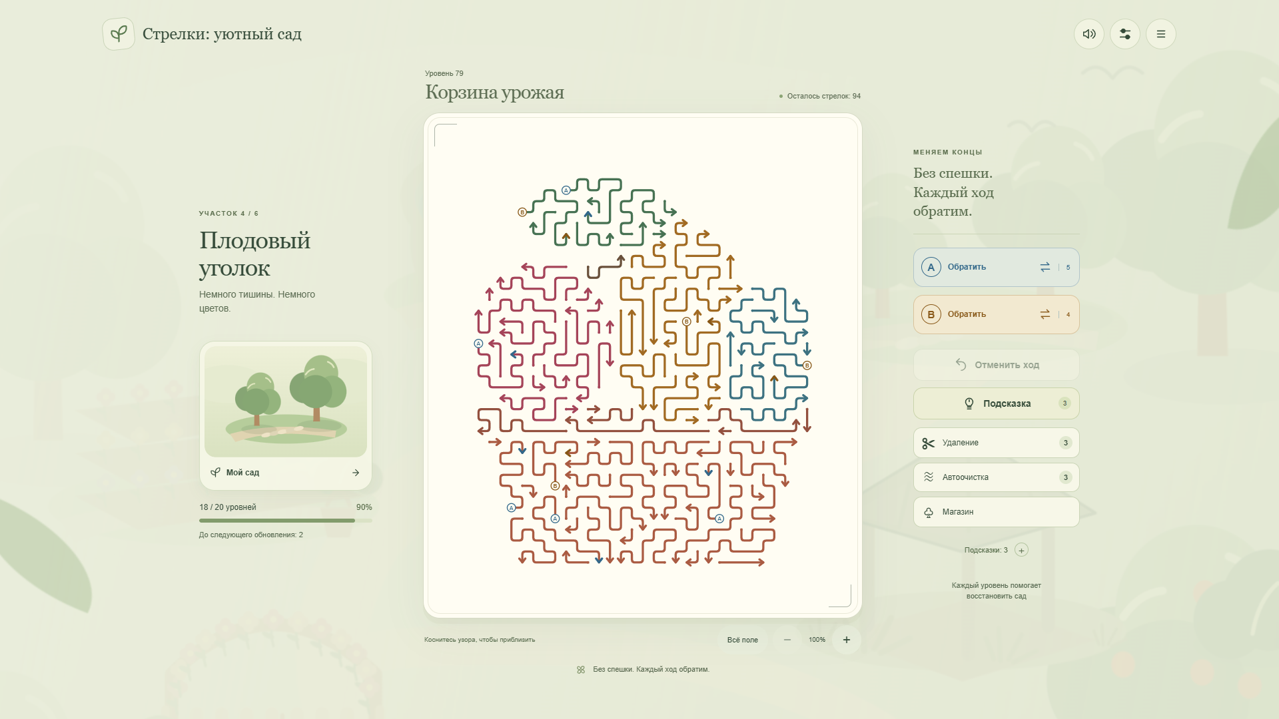Click the arrow icon in Мой сад
Screen dimensions: 1279x719
click(356, 473)
